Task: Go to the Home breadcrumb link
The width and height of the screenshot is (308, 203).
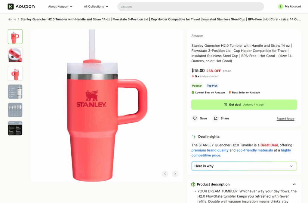Action: pyautogui.click(x=12, y=19)
